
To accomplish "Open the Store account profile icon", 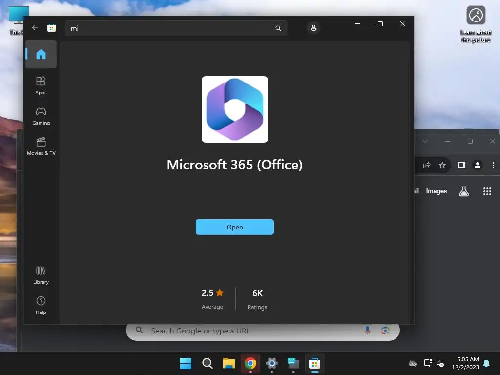I will tap(313, 28).
